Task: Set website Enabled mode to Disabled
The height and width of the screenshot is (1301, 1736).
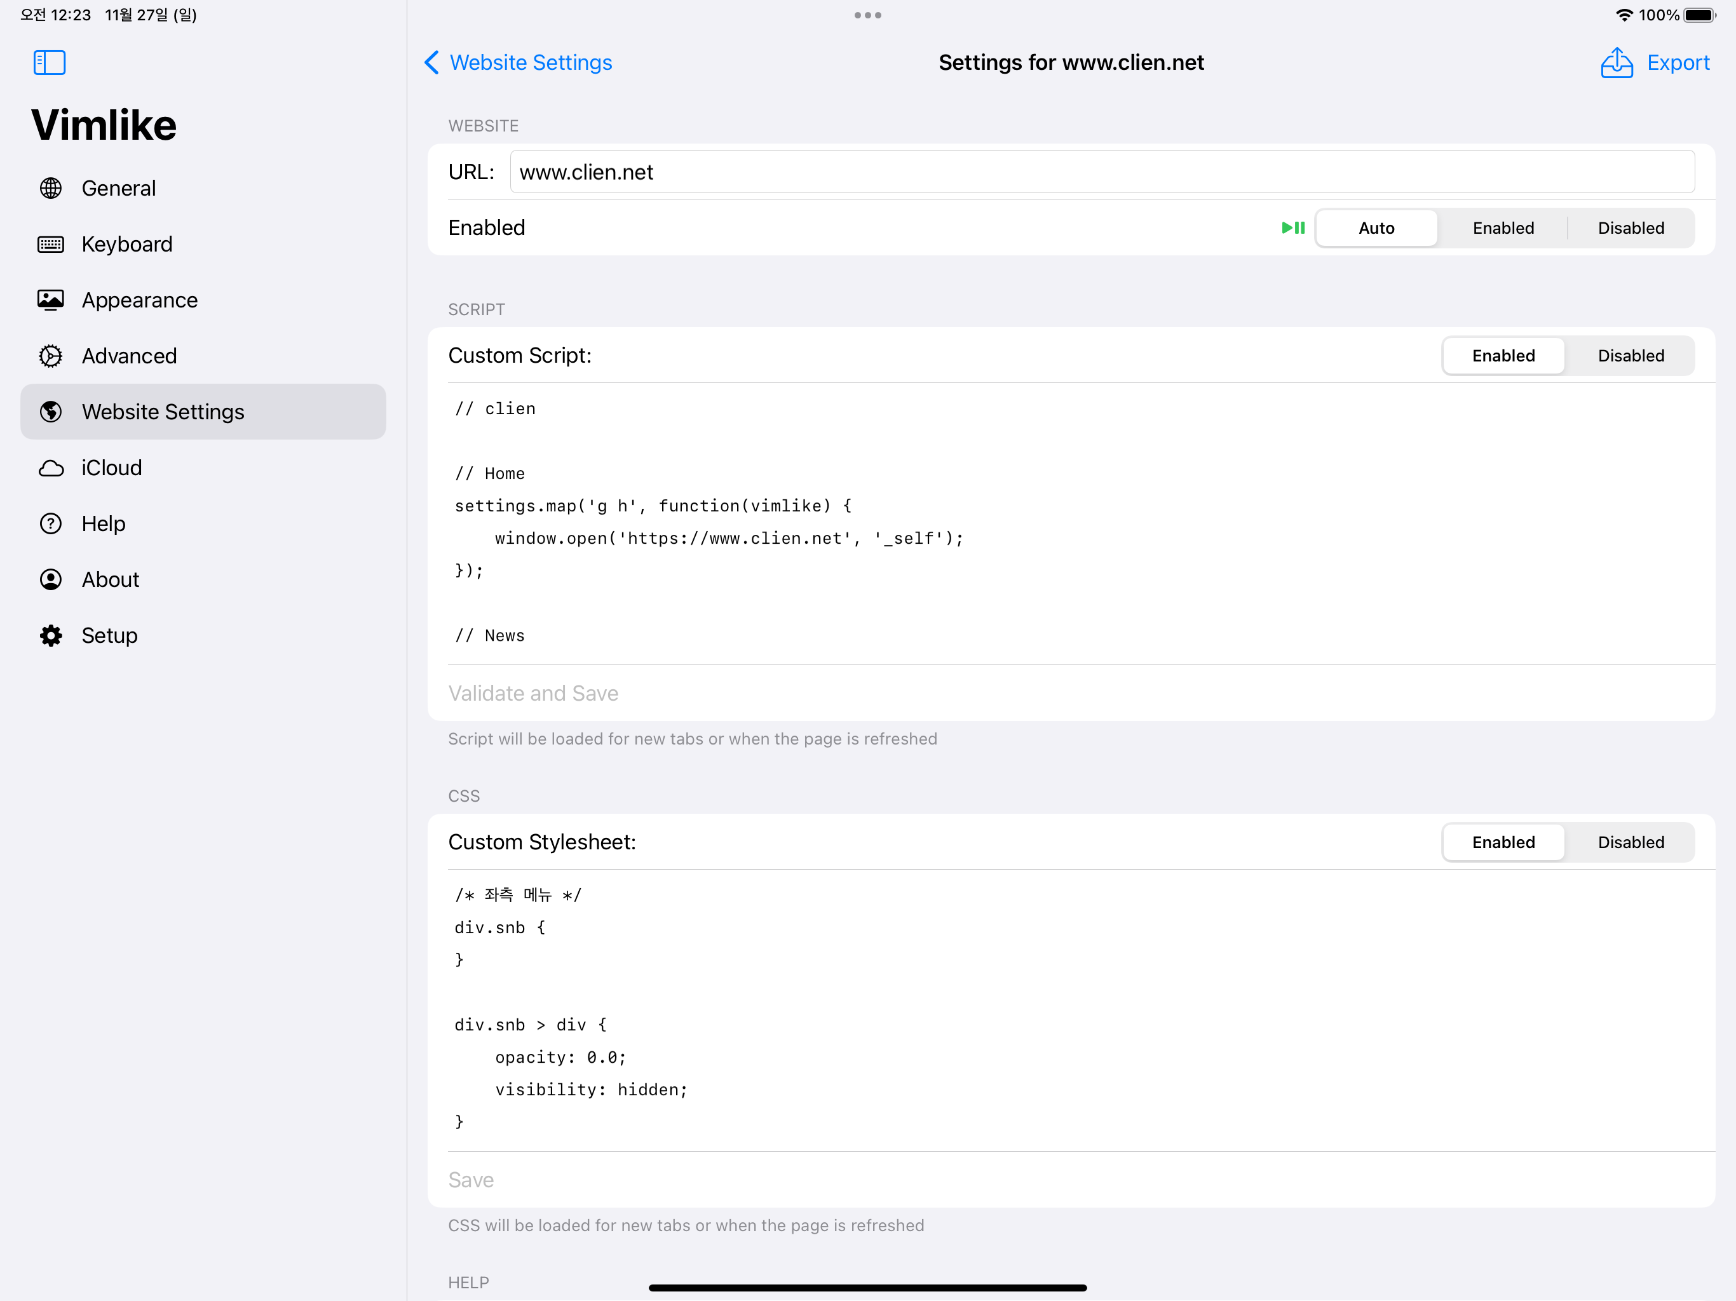Action: pyautogui.click(x=1631, y=227)
